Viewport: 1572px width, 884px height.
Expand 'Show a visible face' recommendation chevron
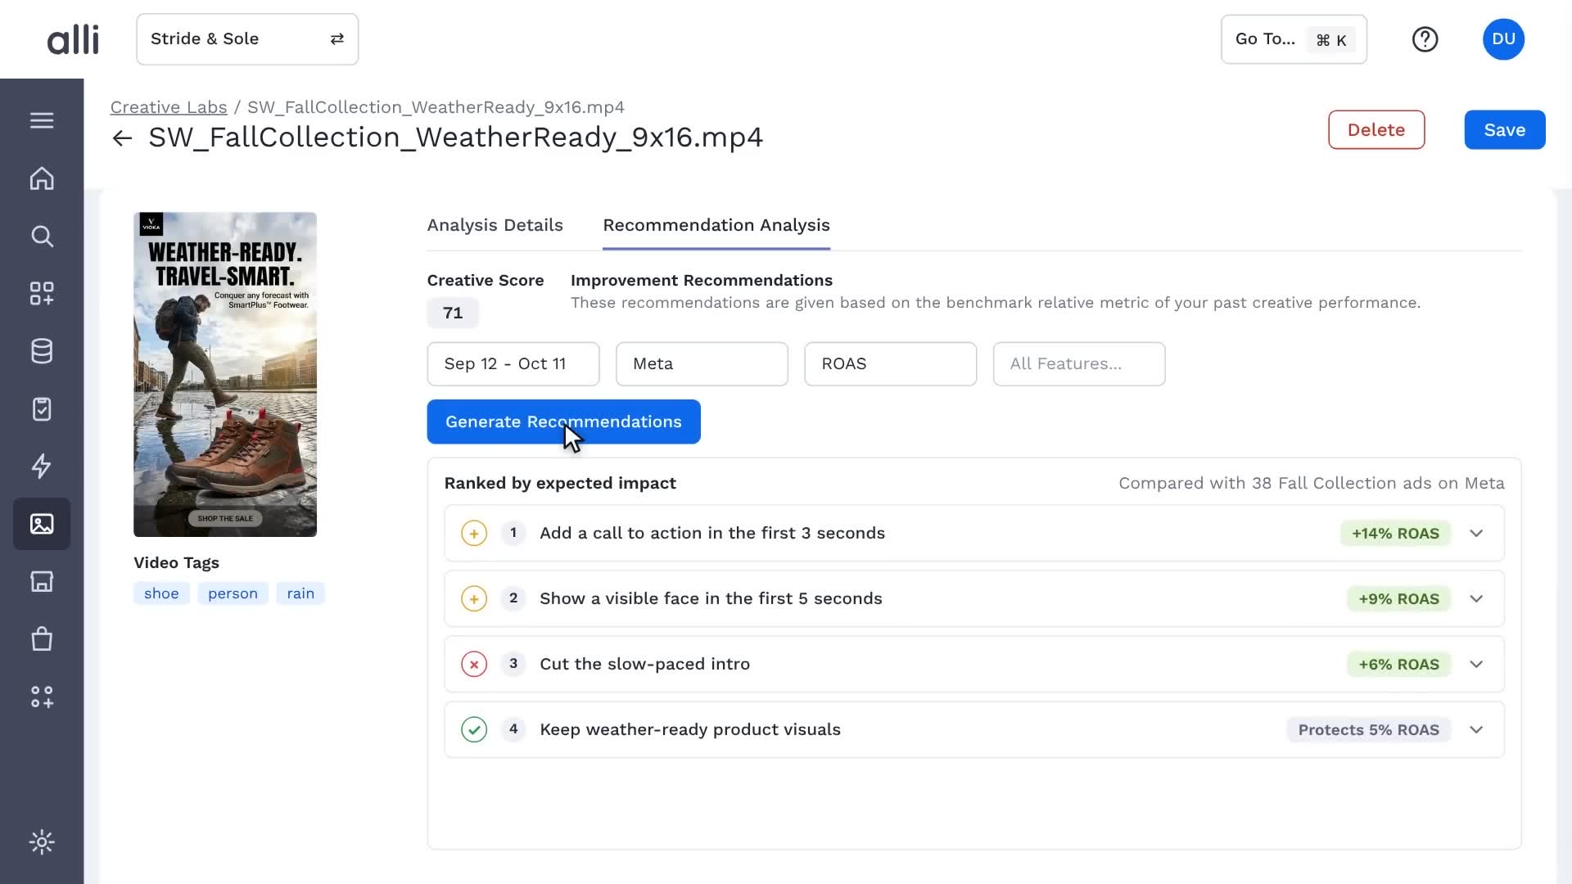pos(1476,599)
